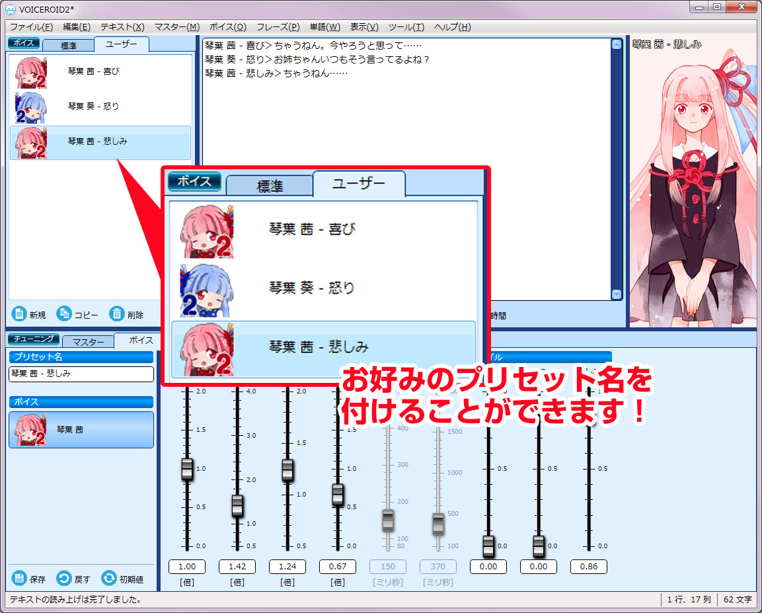Screen dimensions: 762x613
Task: Open the 単語(W) menu
Action: (x=325, y=27)
